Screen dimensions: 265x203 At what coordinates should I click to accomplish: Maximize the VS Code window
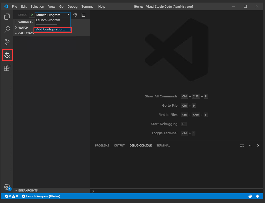(x=245, y=6)
